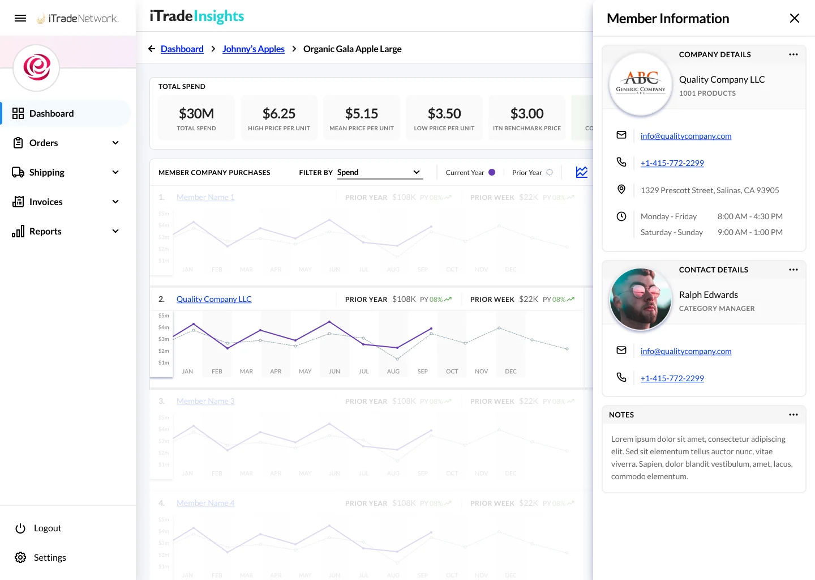Click the Logout power icon

click(x=20, y=528)
